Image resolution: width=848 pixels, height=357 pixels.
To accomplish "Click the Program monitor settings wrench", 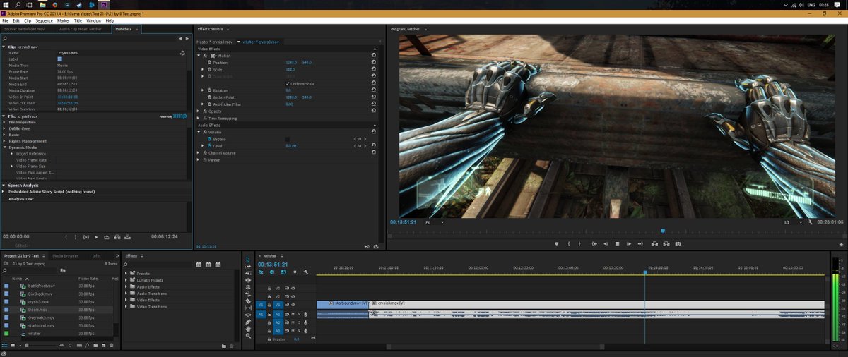I will [810, 222].
